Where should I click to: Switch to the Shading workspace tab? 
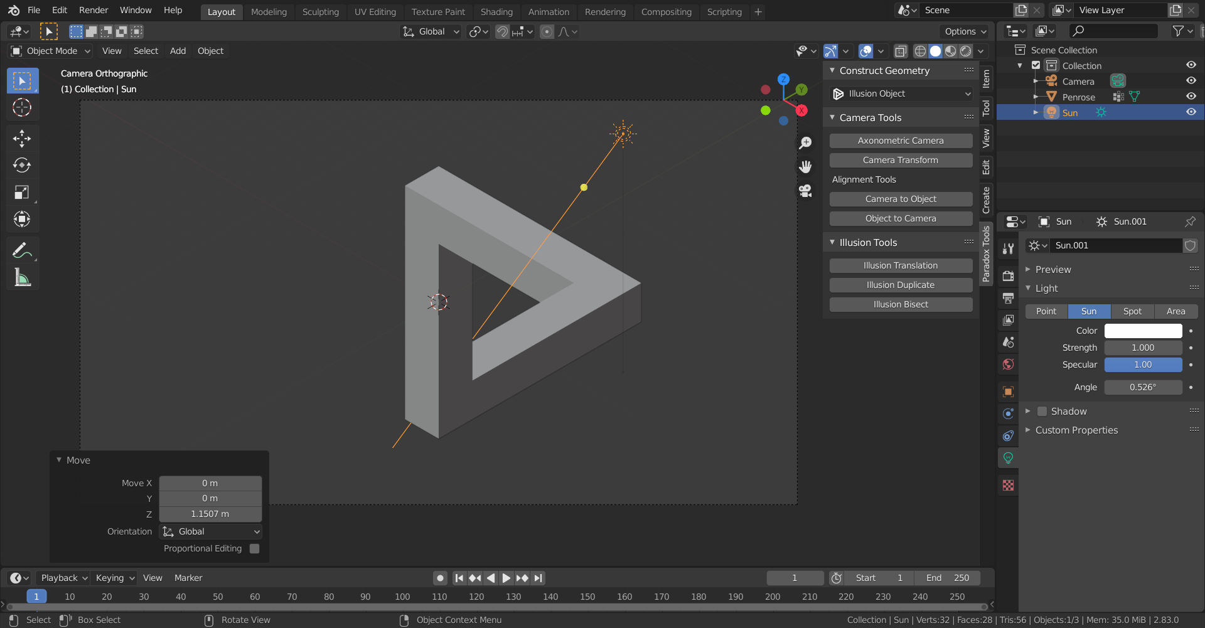[x=496, y=11]
